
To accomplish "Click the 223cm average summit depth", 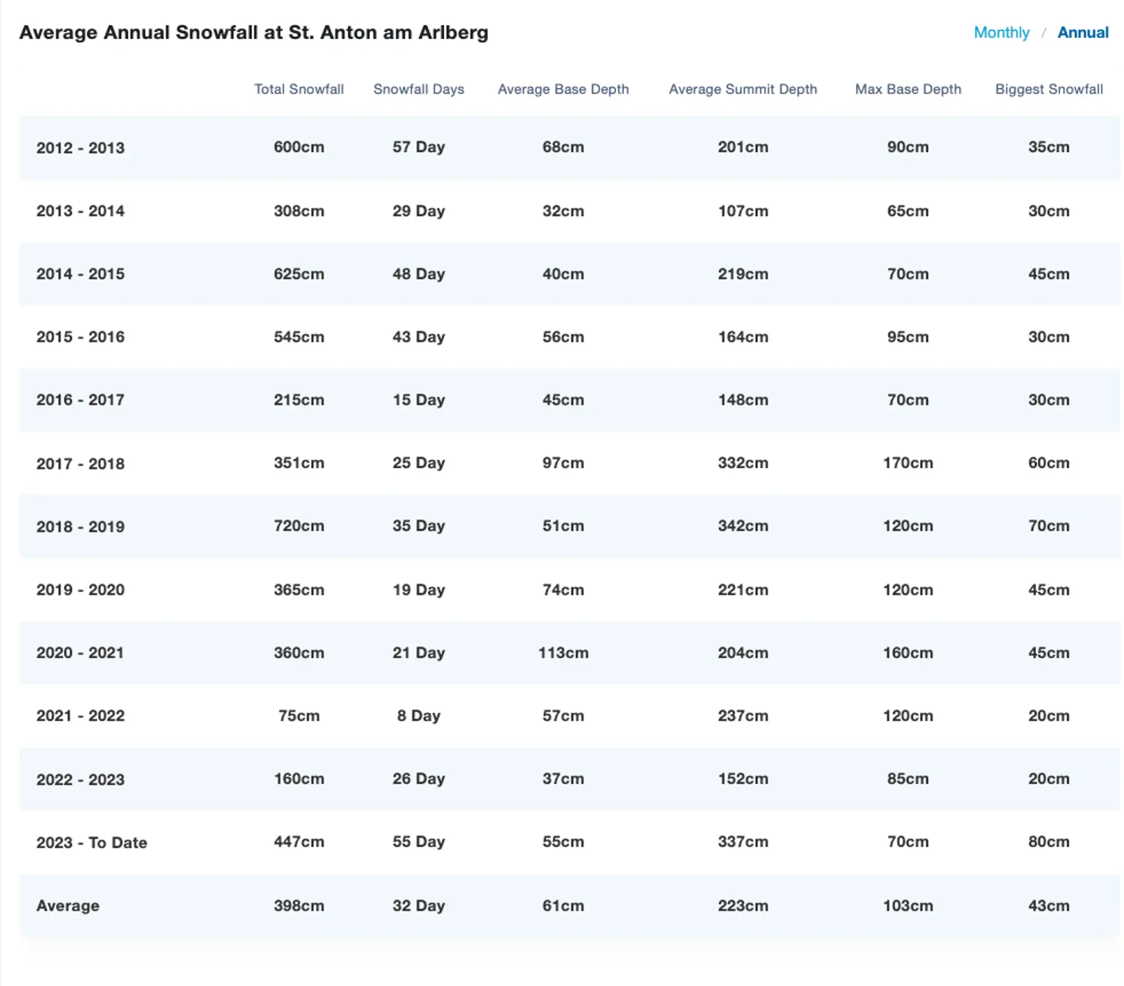I will click(743, 906).
